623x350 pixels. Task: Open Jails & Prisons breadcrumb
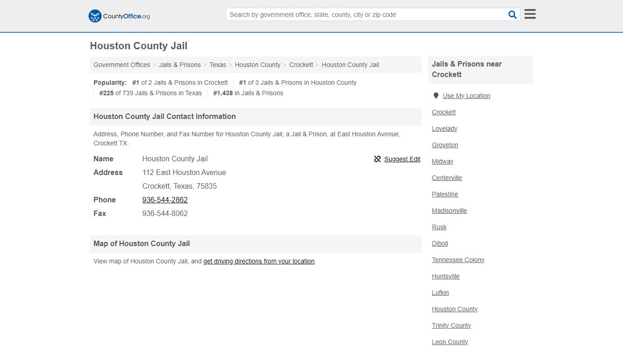[180, 65]
